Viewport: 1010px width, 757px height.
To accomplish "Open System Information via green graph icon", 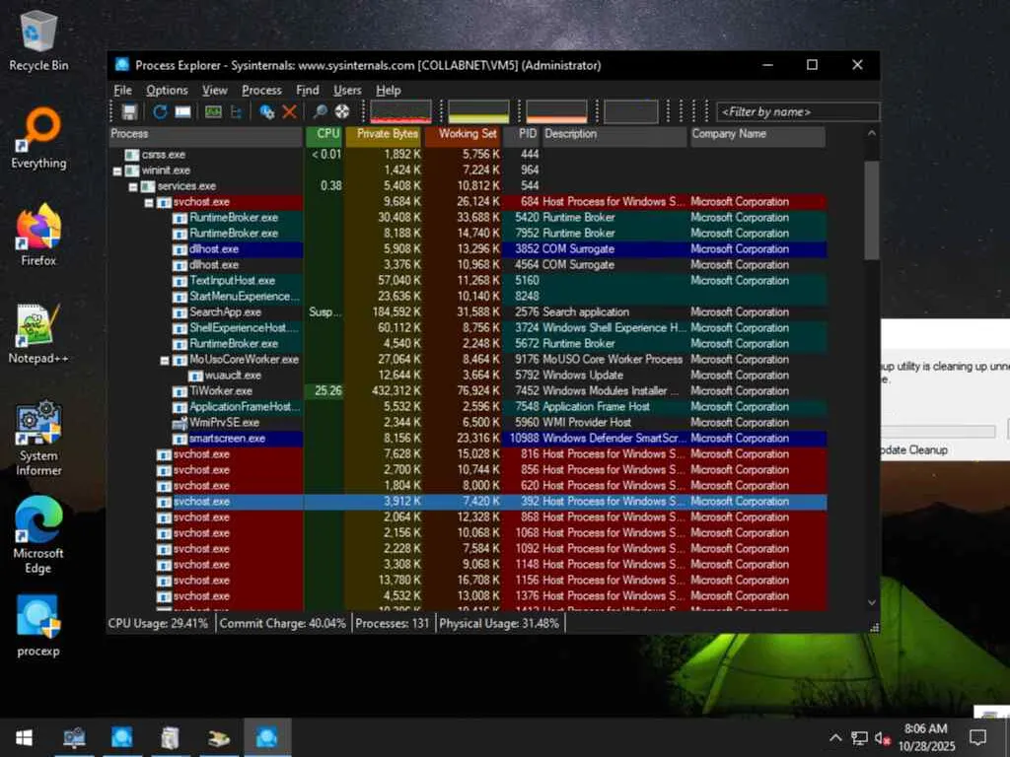I will pyautogui.click(x=213, y=112).
